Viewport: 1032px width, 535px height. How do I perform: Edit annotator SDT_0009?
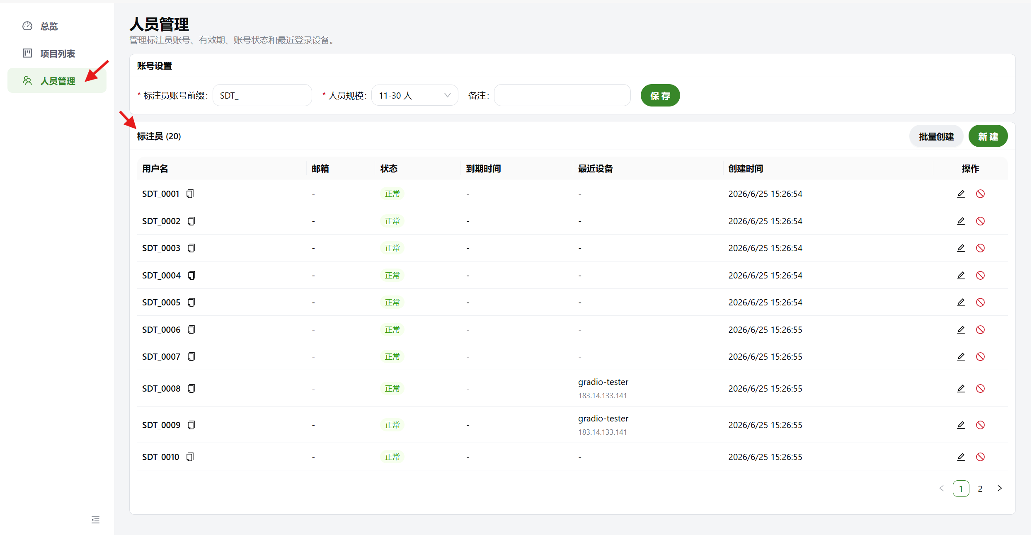[961, 425]
